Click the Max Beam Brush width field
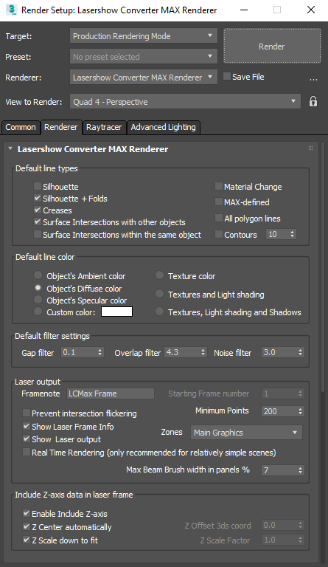 (279, 470)
